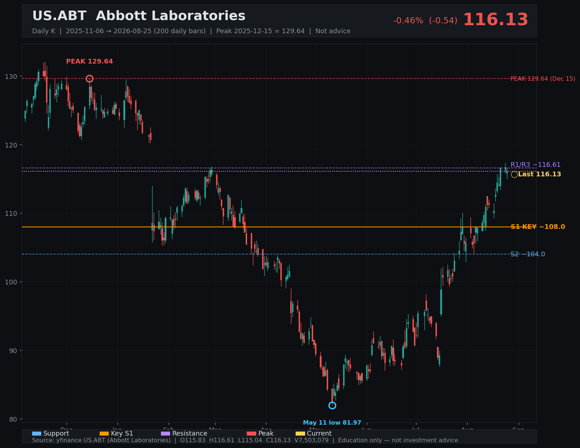Click the 'PEAK 129.64' annotation above the candles
The height and width of the screenshot is (448, 580).
pyautogui.click(x=89, y=61)
